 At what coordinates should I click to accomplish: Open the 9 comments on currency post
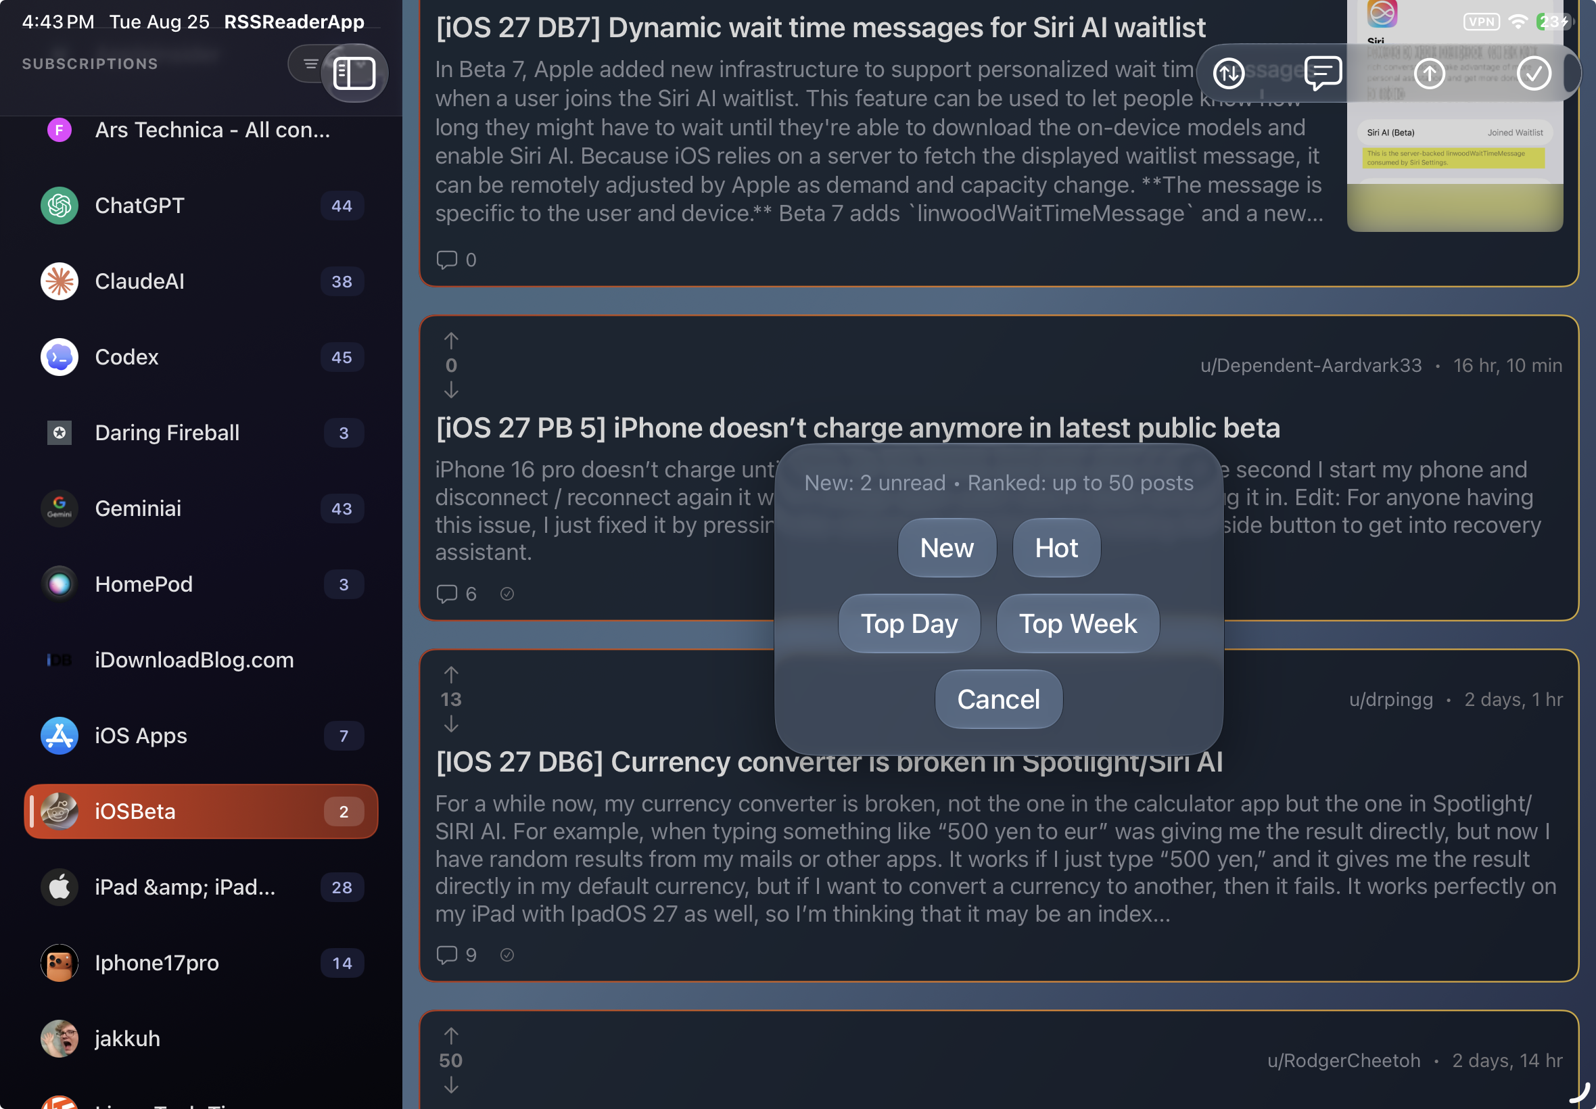click(x=456, y=955)
